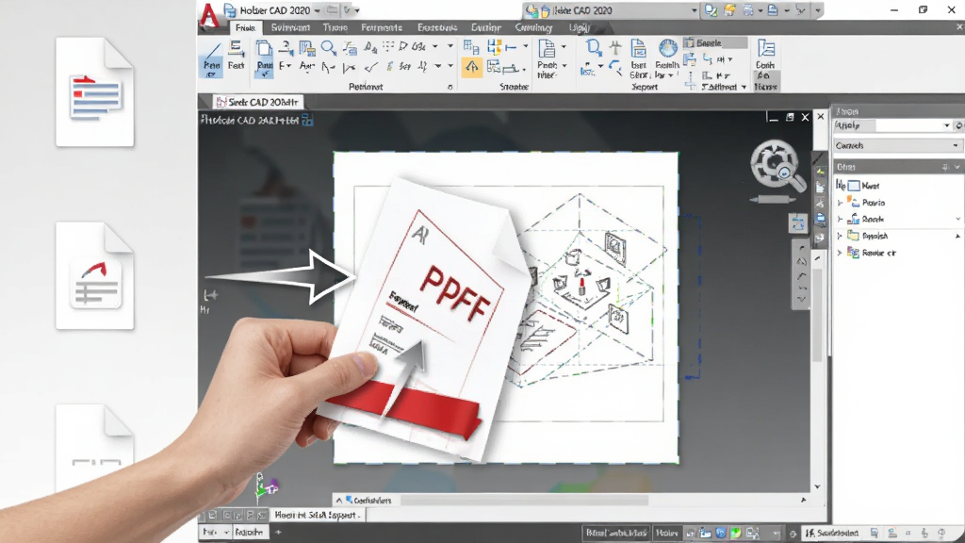Click the orange grid icon in Sneeter panel
The image size is (965, 543).
coord(494,47)
